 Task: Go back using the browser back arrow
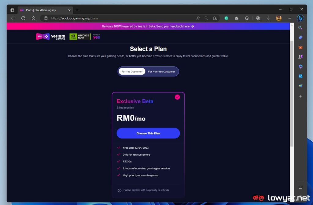pyautogui.click(x=13, y=18)
